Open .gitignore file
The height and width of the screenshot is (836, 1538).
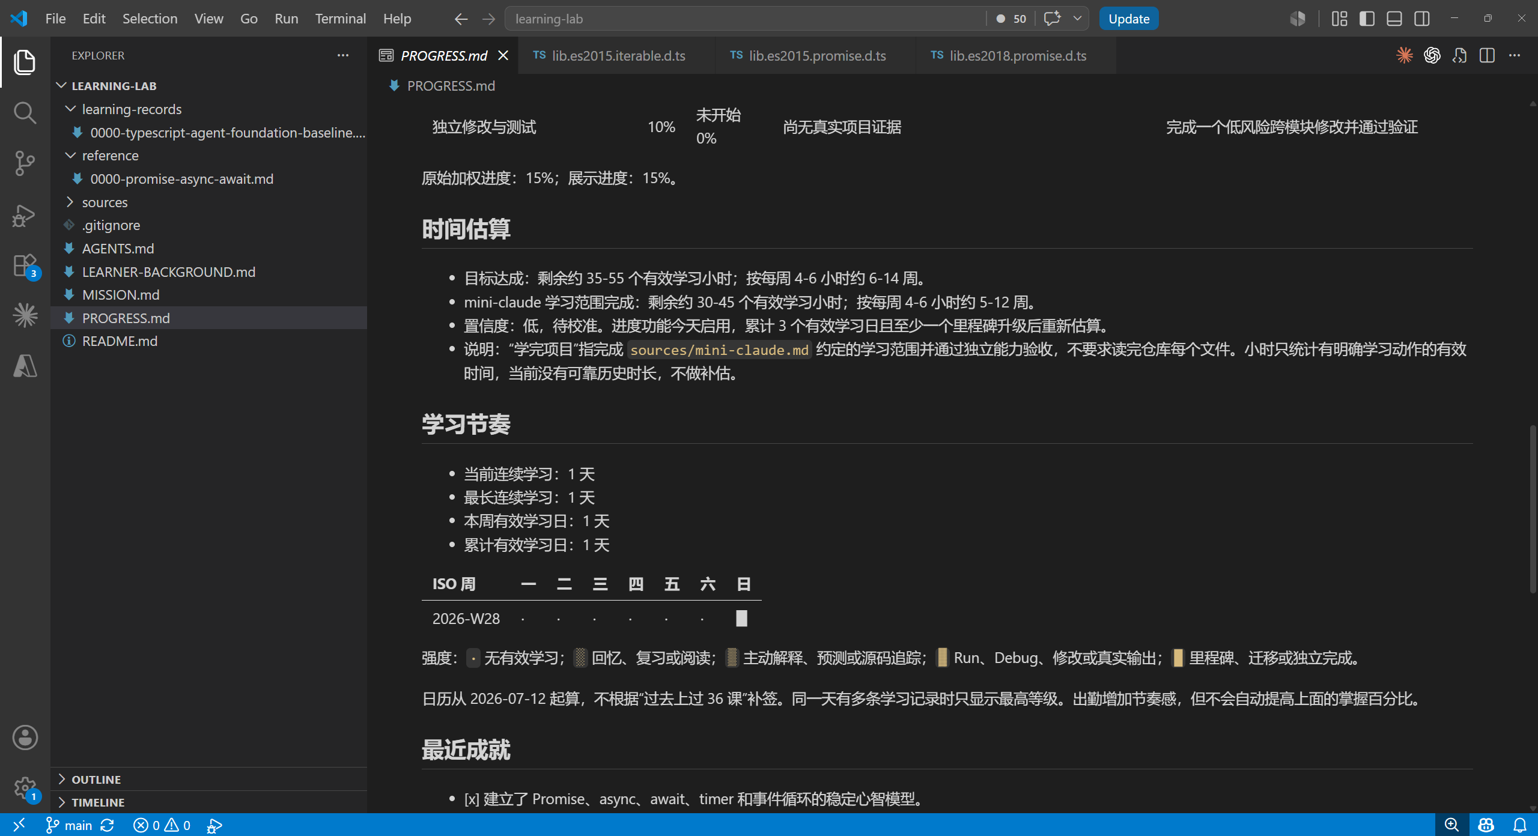coord(208,225)
